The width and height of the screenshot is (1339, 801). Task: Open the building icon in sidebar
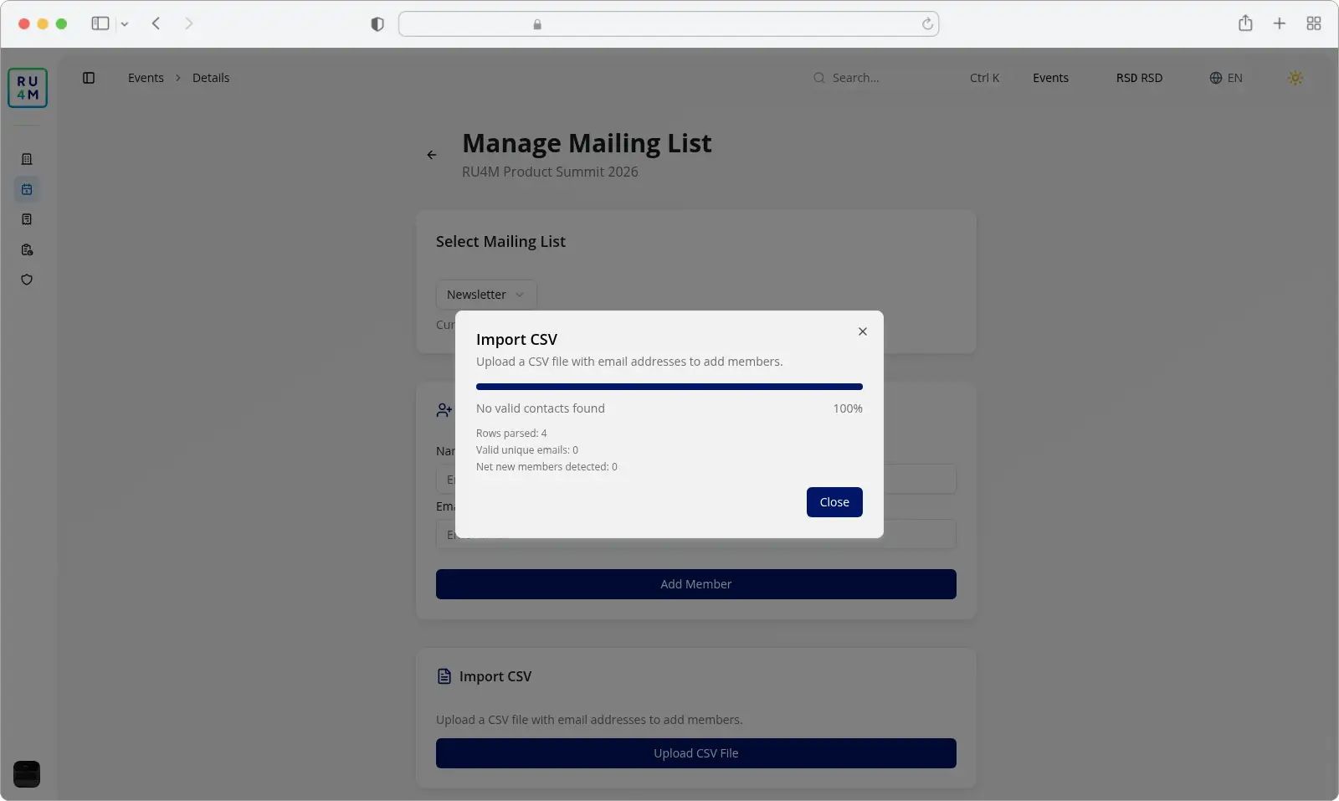tap(27, 159)
